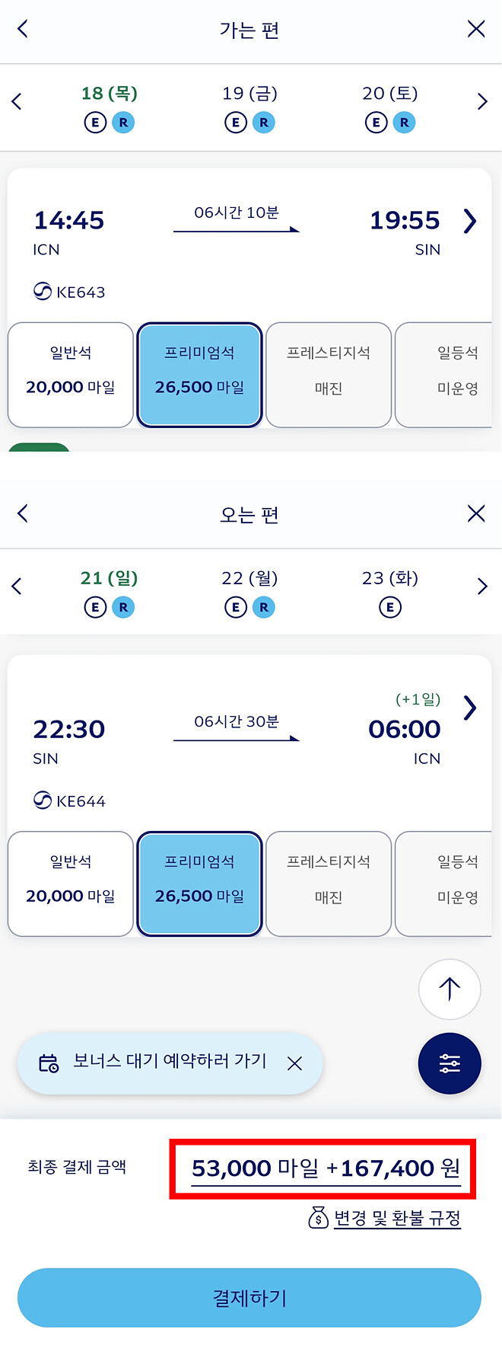Expand KE643 flight details with the right chevron
The height and width of the screenshot is (1352, 502).
pyautogui.click(x=469, y=222)
